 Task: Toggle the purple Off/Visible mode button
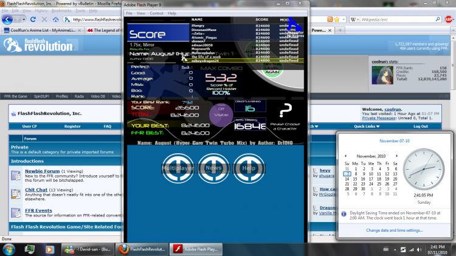[221, 114]
